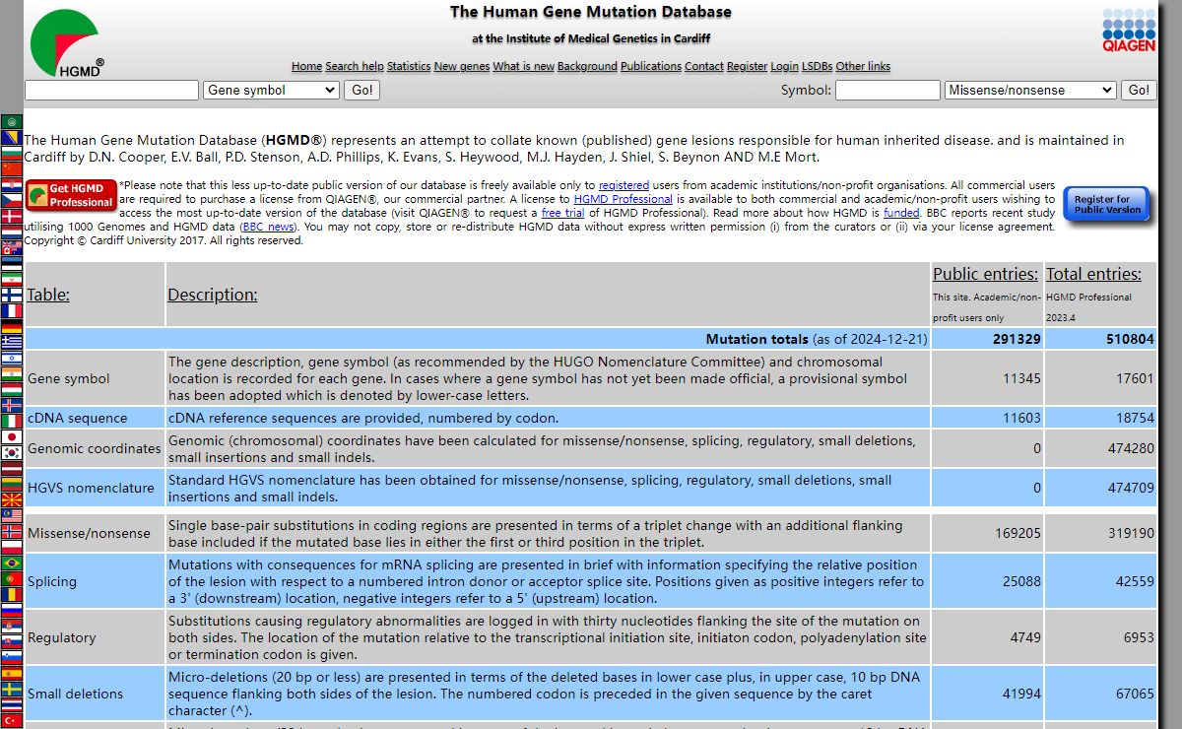Follow the 'HGMD Professional' text link
Viewport: 1182px width, 729px height.
point(624,199)
